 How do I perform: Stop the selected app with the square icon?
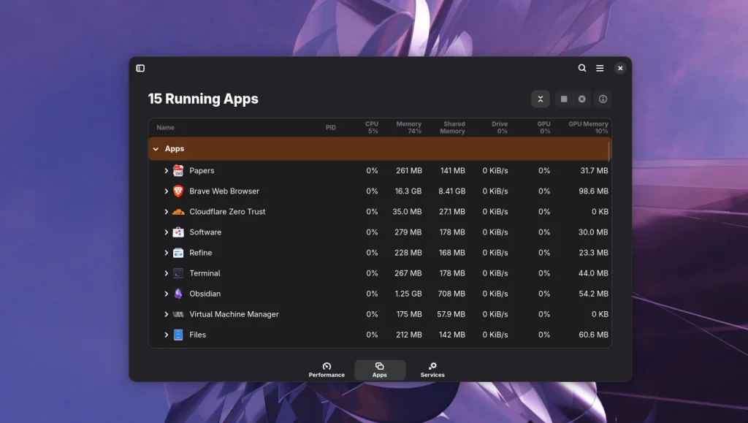[x=563, y=99]
